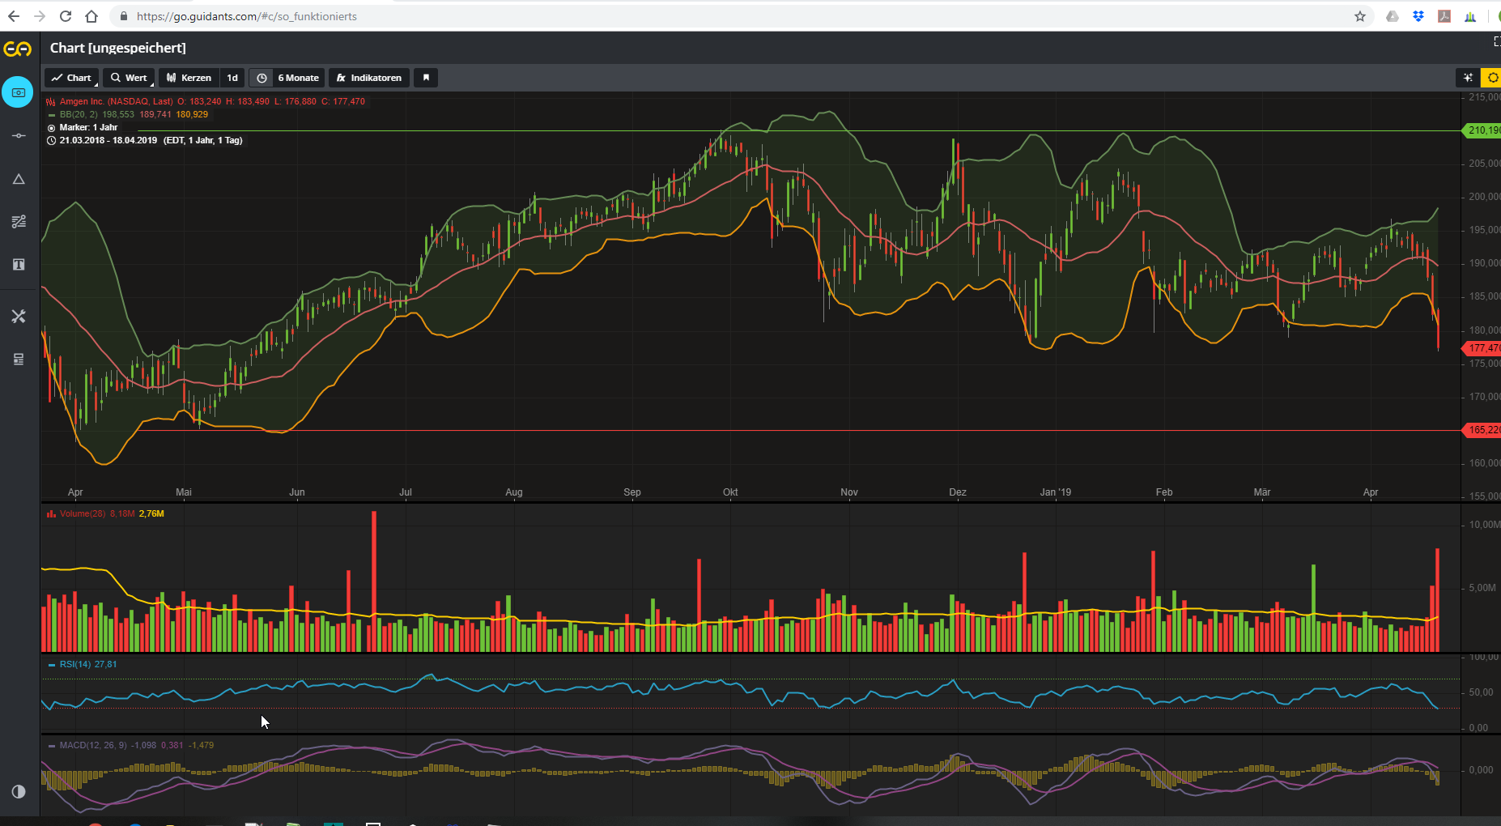Open the wrench and screwdriver tools icon
The image size is (1501, 826).
(19, 316)
